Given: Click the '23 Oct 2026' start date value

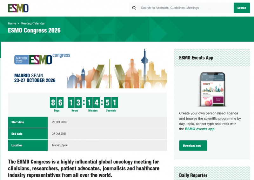Looking at the screenshot, I should point(59,122).
